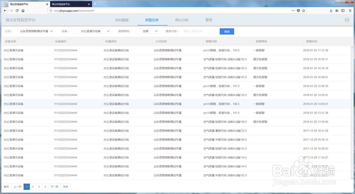Go to page 2
The image size is (355, 194).
tap(33, 187)
